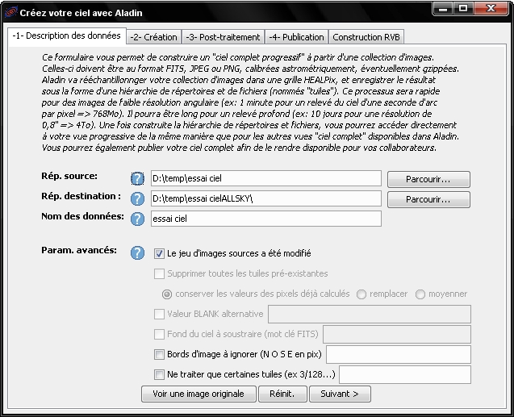Click the 'Ne traiter que certaines tuiles' input field
This screenshot has width=514, height=417.
(x=405, y=375)
